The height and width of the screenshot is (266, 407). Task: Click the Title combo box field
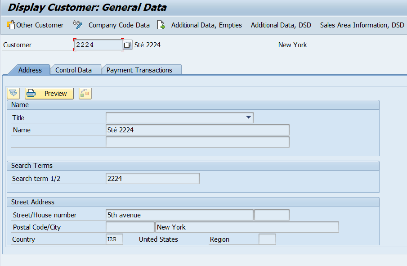point(179,117)
